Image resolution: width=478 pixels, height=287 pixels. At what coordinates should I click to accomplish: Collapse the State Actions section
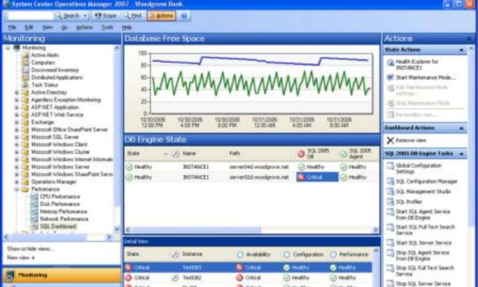pyautogui.click(x=461, y=50)
